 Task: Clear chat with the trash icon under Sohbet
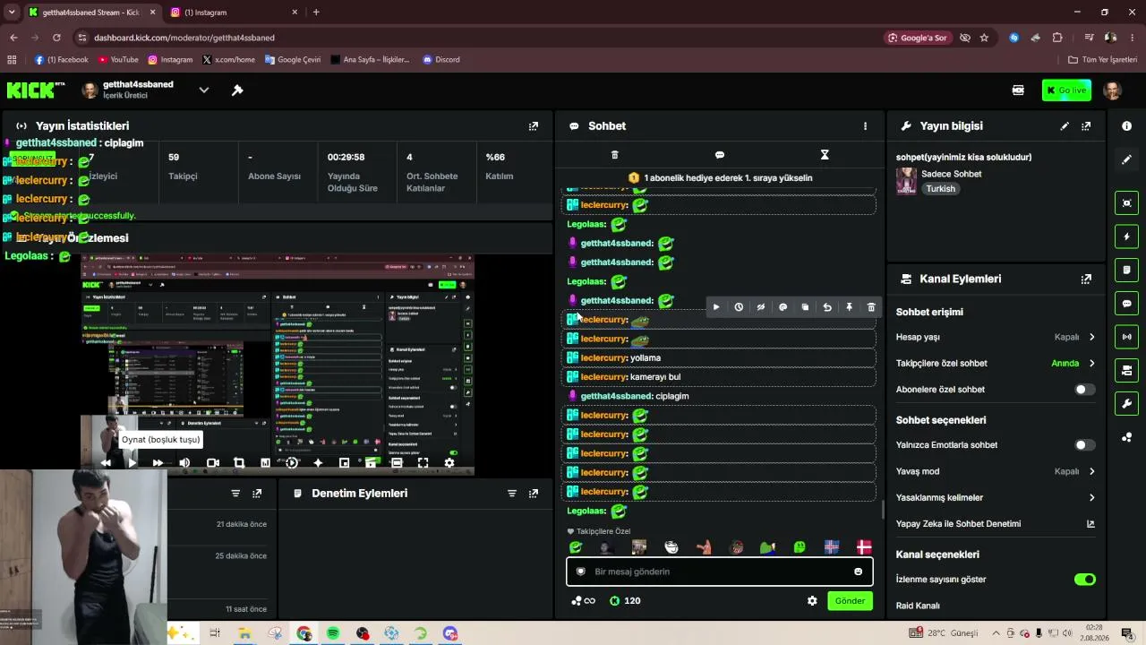[x=614, y=155]
